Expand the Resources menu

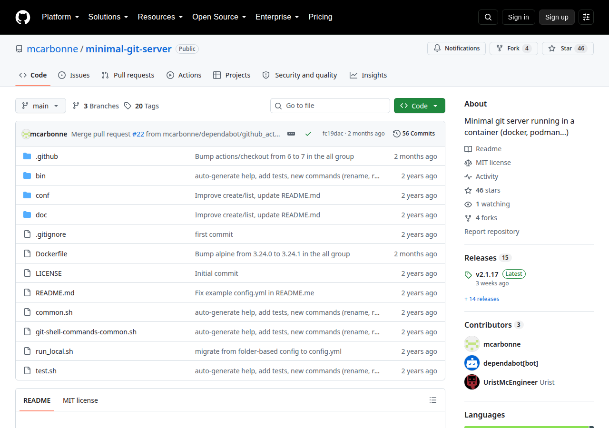point(160,17)
